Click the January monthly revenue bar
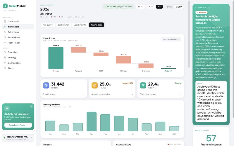This screenshot has height=146, width=234. (x=50, y=126)
